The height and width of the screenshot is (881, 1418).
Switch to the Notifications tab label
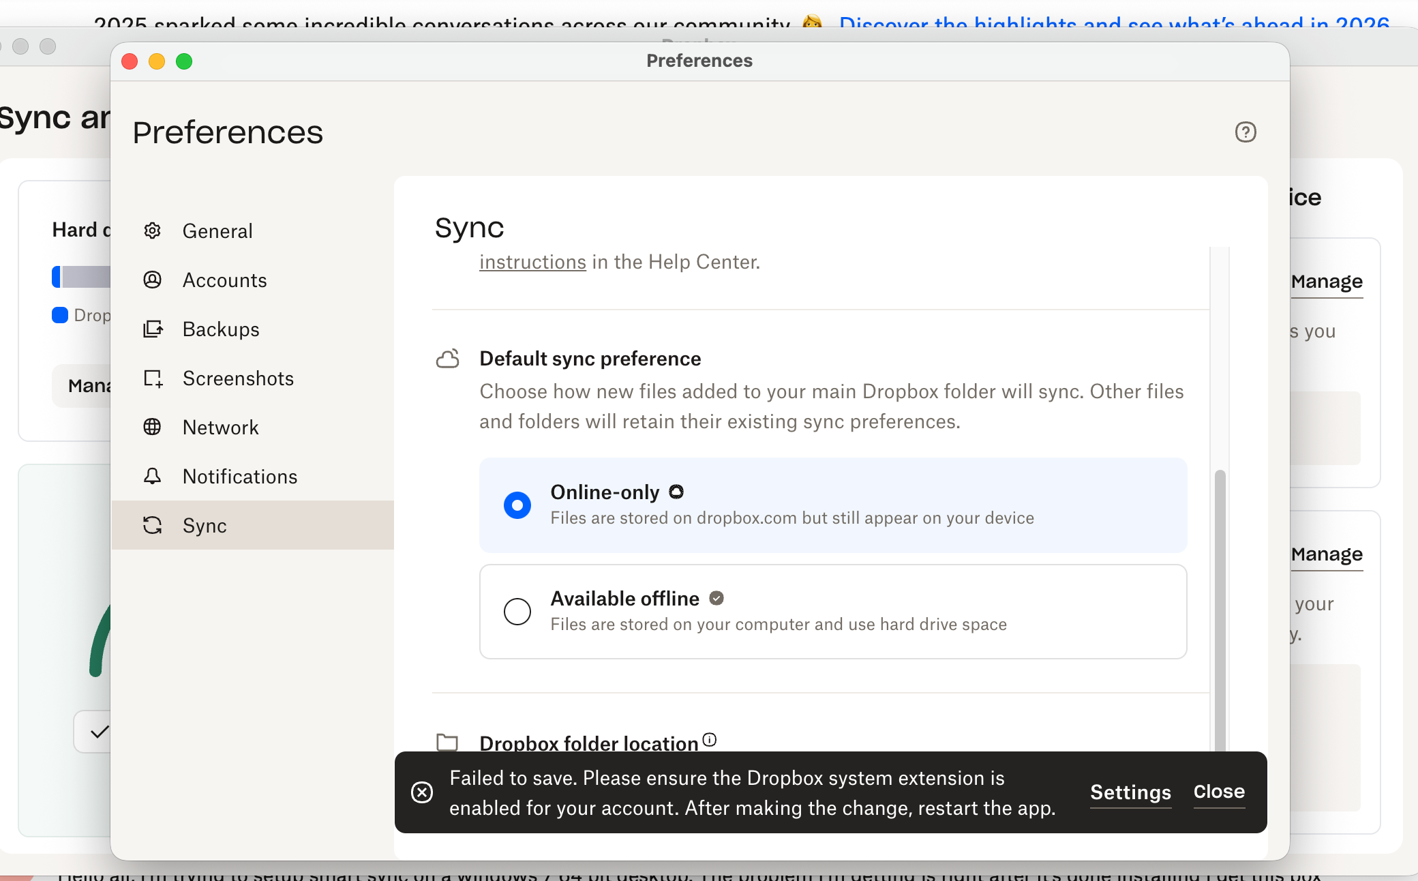click(240, 477)
